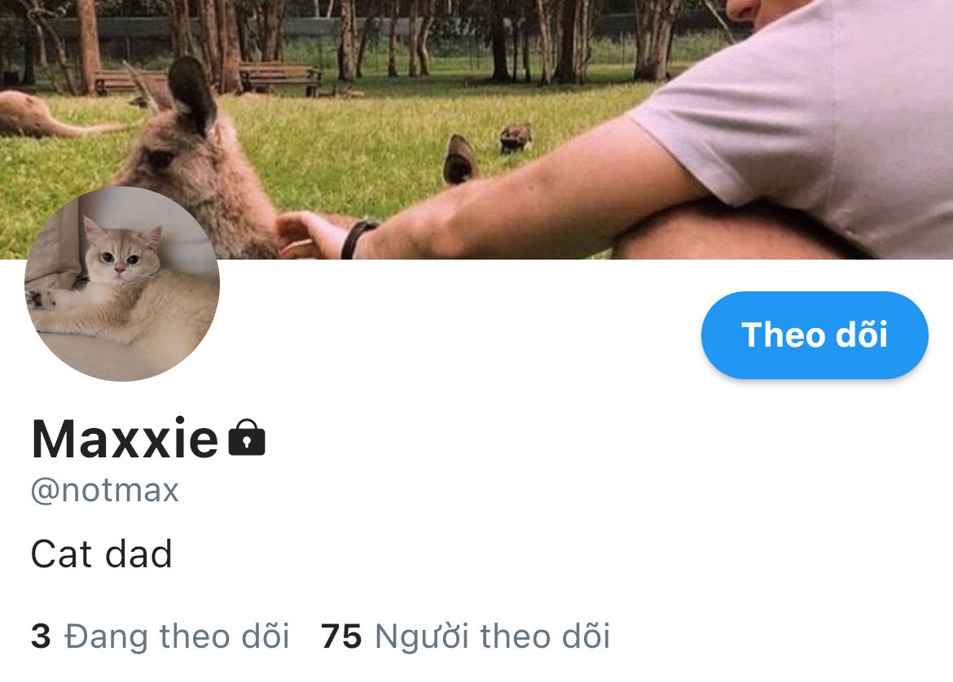
Task: Click the blue Theo dõi follow button
Action: click(815, 335)
